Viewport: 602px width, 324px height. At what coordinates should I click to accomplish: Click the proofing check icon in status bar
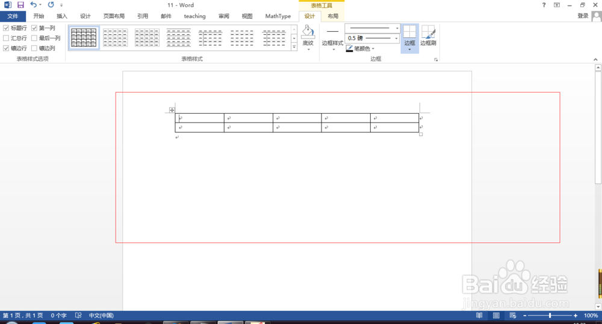click(78, 315)
